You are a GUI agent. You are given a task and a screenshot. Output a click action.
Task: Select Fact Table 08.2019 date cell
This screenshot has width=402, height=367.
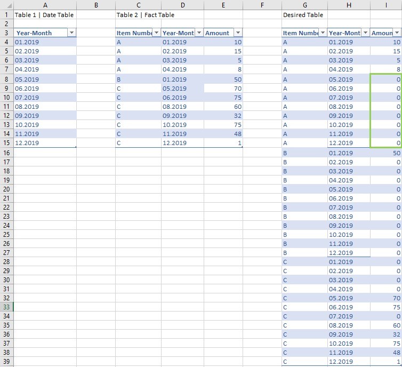(x=182, y=107)
